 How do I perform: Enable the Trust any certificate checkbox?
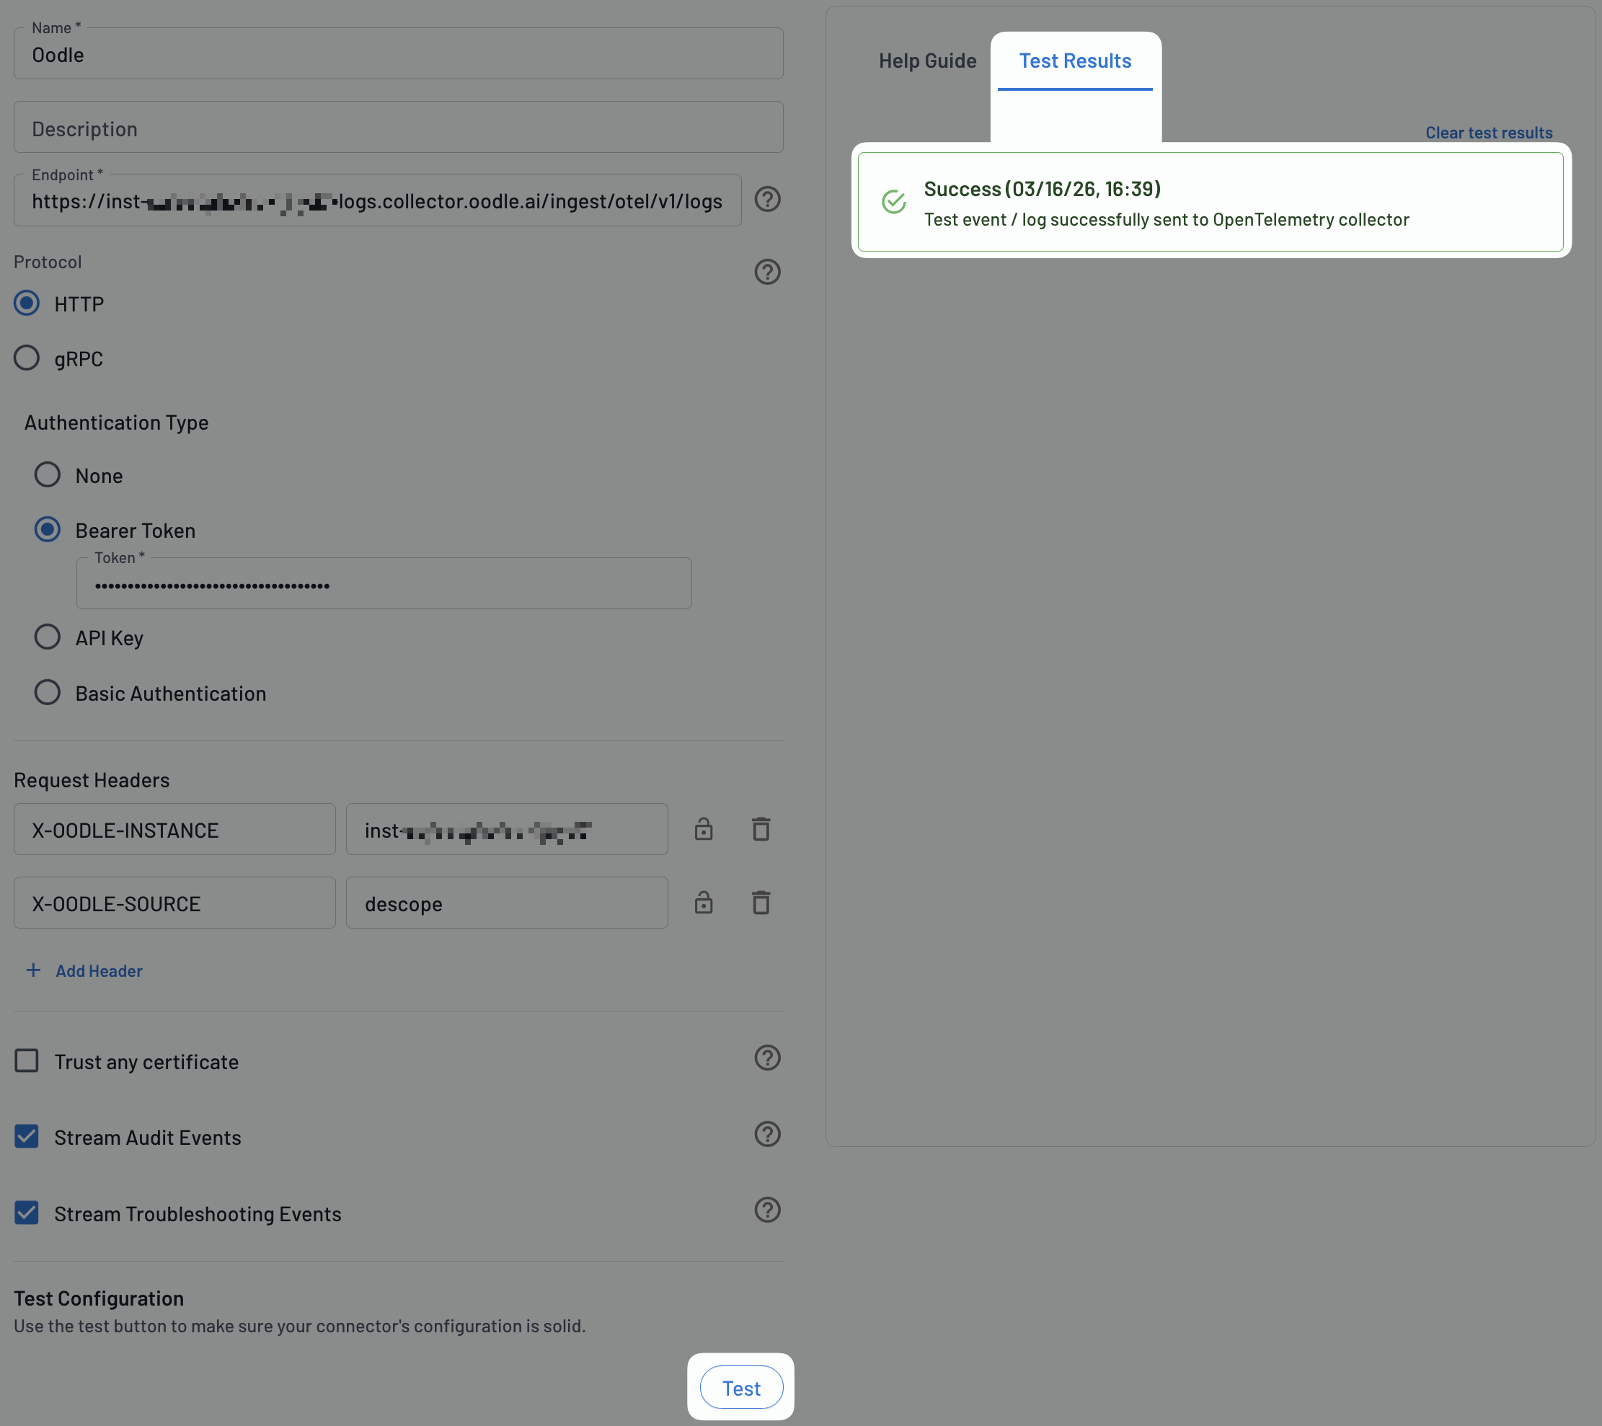coord(27,1061)
